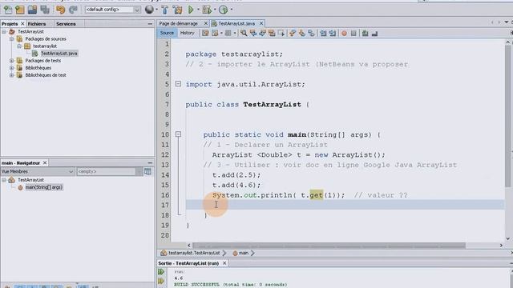Viewport: 513px width, 288px height.
Task: Minimize the Projets panel
Action: (150, 24)
